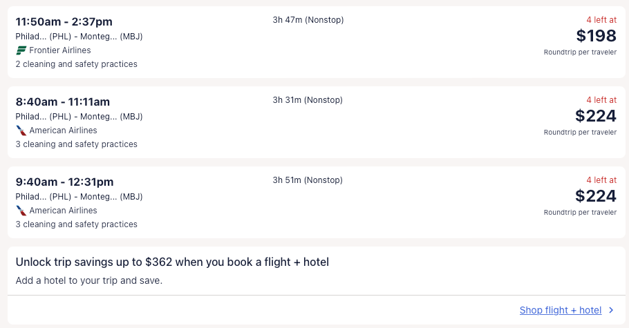Click the 3h 47m (Nonstop) duration

(x=308, y=20)
